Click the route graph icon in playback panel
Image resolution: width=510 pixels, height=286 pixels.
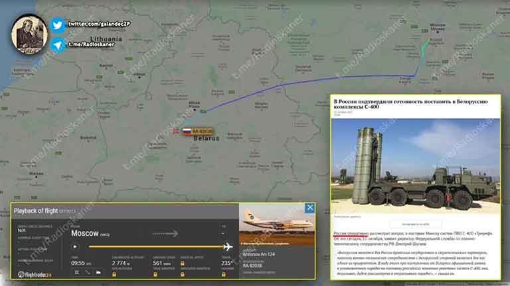(88, 272)
